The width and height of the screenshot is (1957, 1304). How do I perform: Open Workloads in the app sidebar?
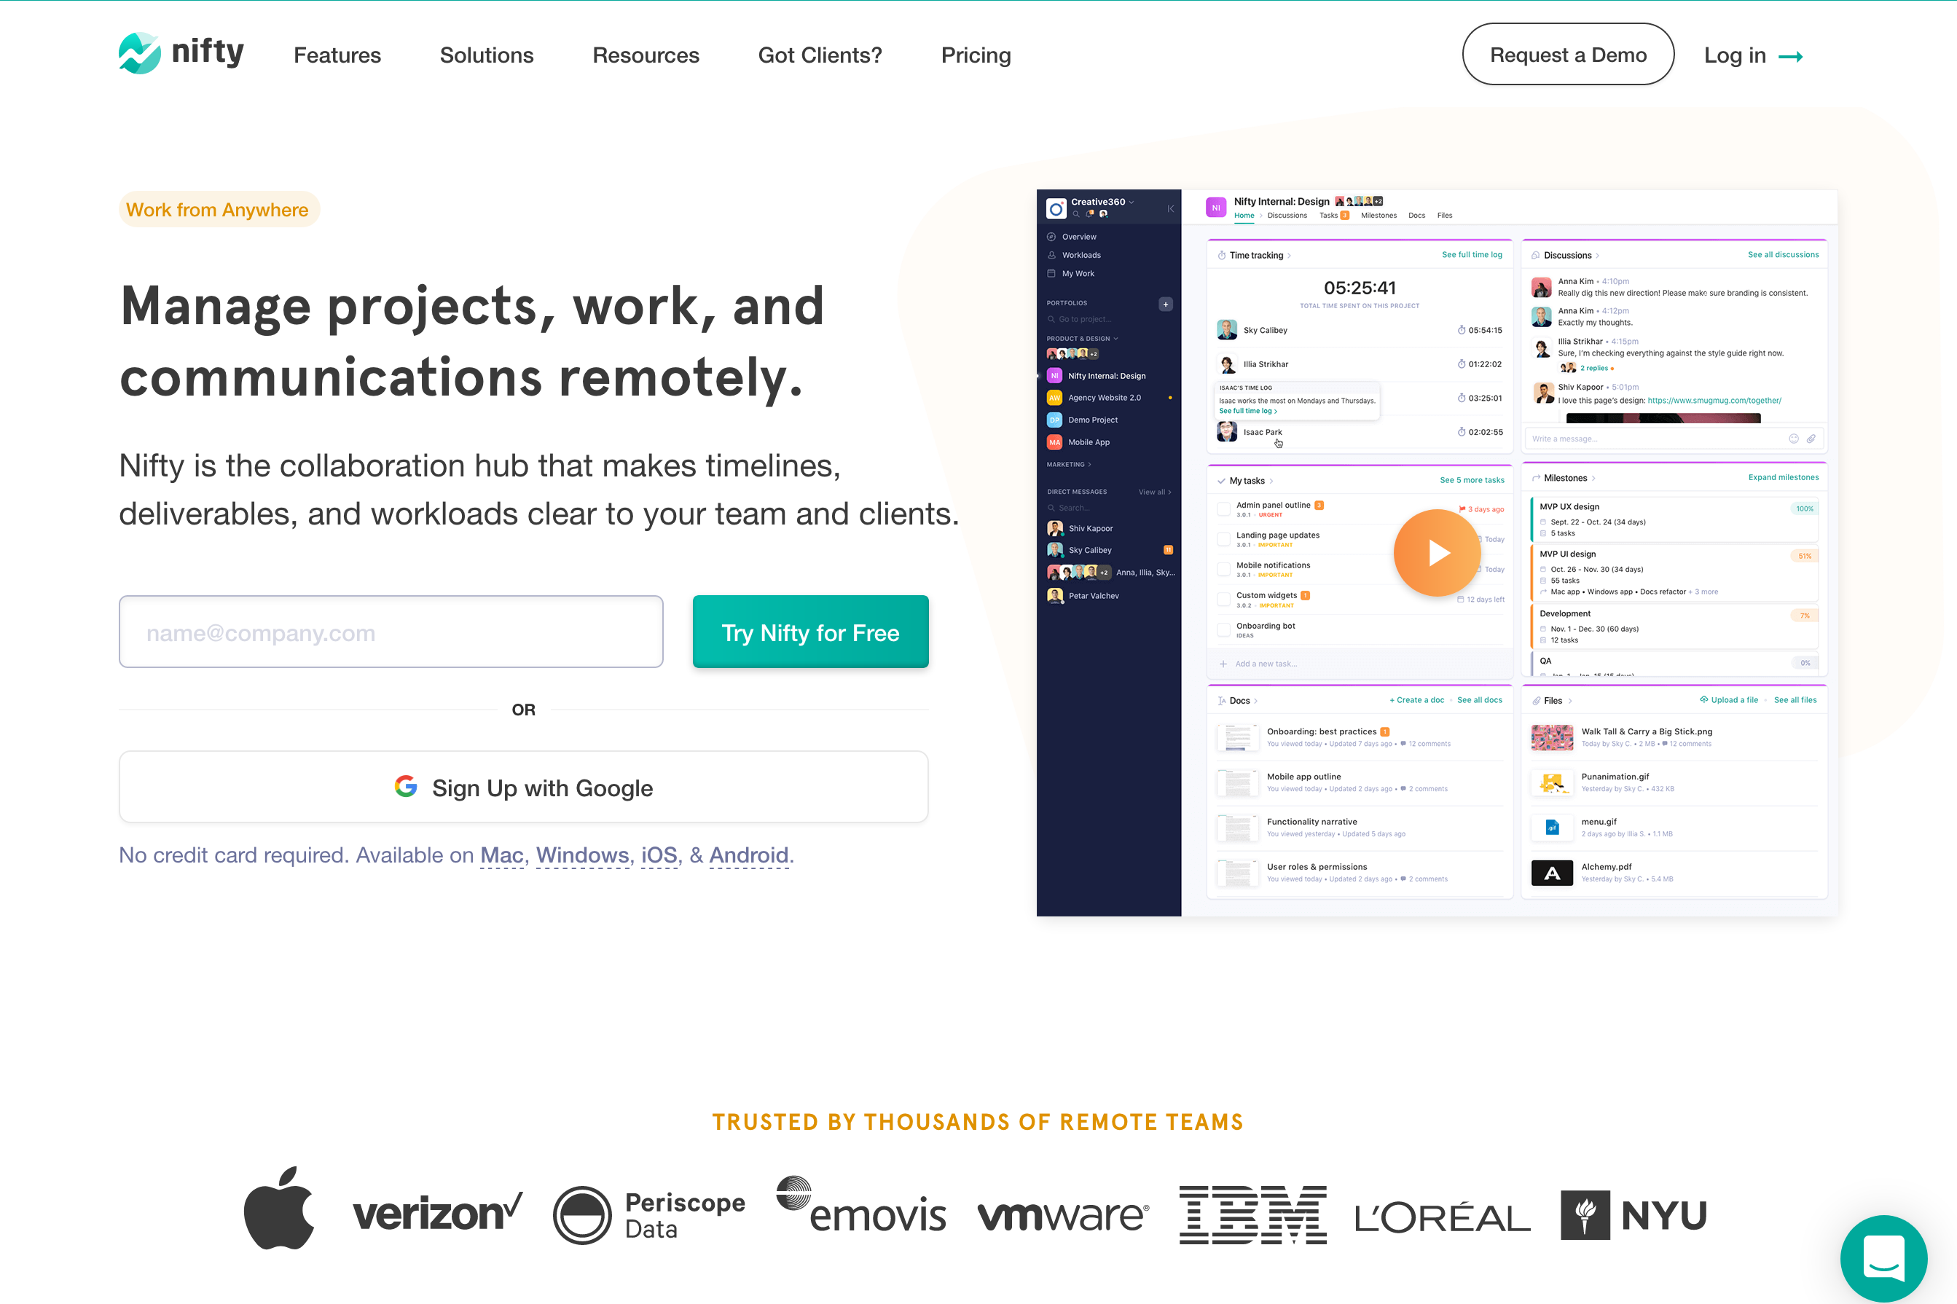coord(1074,255)
